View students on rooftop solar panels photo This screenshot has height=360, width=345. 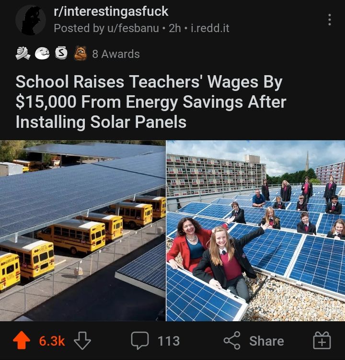coord(255,231)
